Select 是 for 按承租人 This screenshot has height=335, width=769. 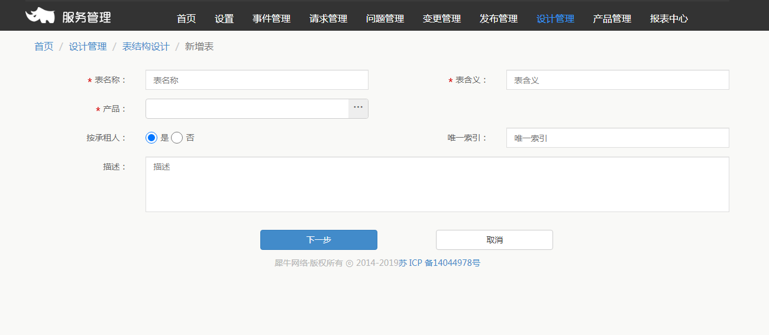(151, 138)
